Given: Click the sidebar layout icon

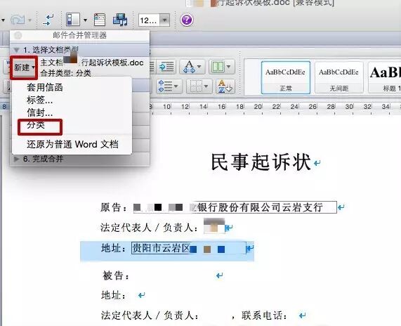Looking at the screenshot, I should (x=73, y=20).
